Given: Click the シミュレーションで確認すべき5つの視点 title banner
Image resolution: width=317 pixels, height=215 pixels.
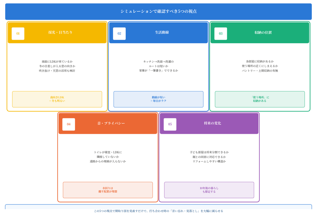Looking at the screenshot, I should point(158,11).
